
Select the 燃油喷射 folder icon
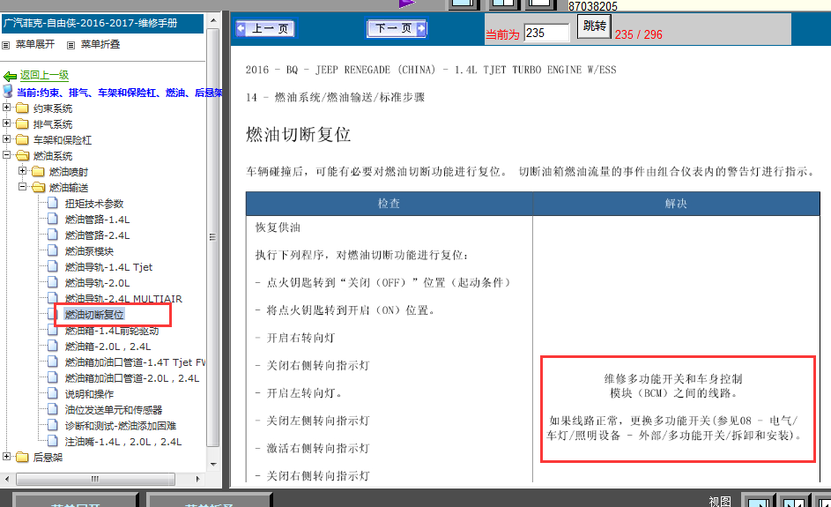point(38,172)
